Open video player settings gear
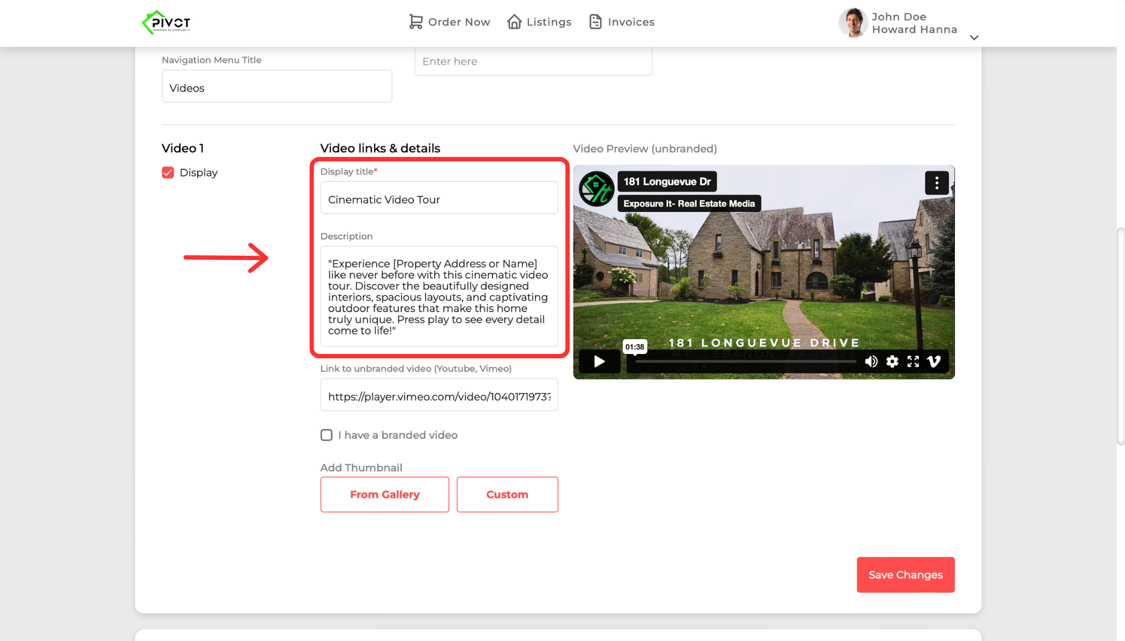 pos(892,361)
